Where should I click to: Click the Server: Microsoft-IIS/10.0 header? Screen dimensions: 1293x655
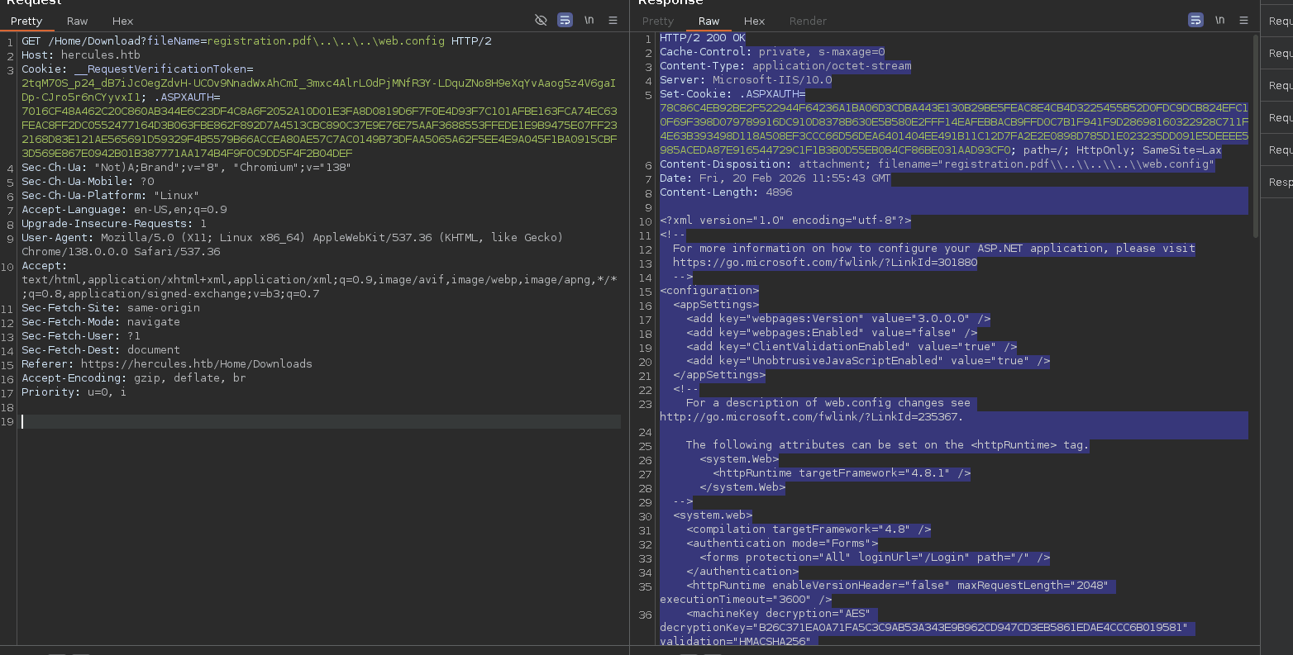pyautogui.click(x=746, y=79)
